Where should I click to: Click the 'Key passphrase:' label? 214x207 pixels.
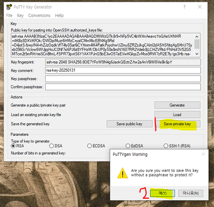tap(24, 79)
